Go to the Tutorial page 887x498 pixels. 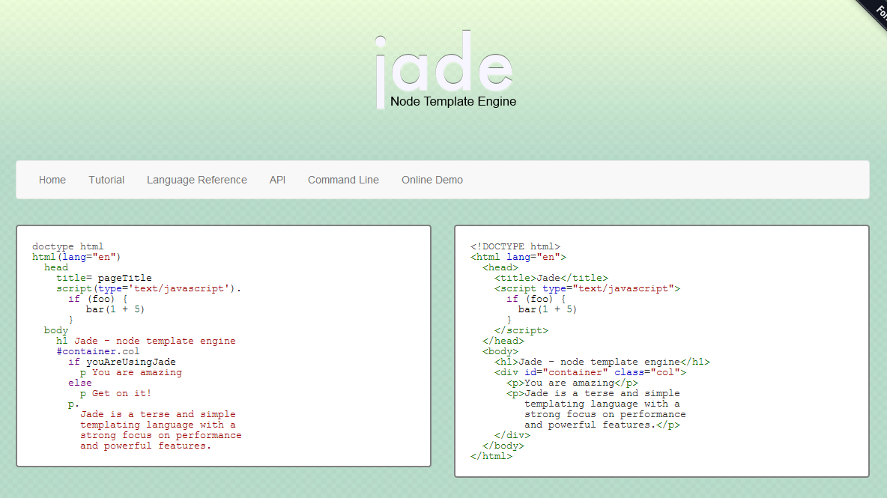coord(106,180)
